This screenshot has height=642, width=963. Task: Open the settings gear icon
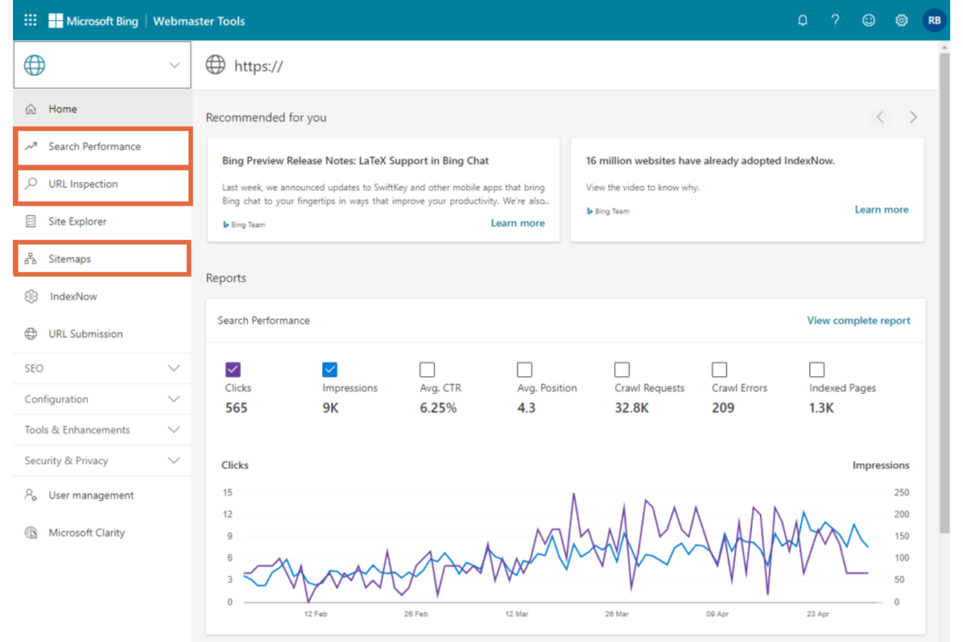click(x=902, y=20)
